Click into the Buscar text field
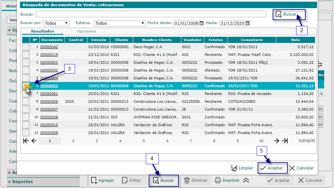The image size is (334, 188). click(x=151, y=14)
